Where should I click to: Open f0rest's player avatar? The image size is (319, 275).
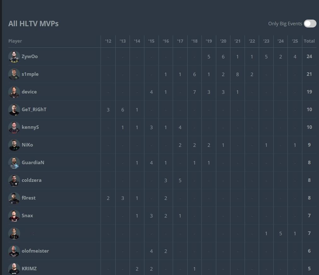[14, 198]
